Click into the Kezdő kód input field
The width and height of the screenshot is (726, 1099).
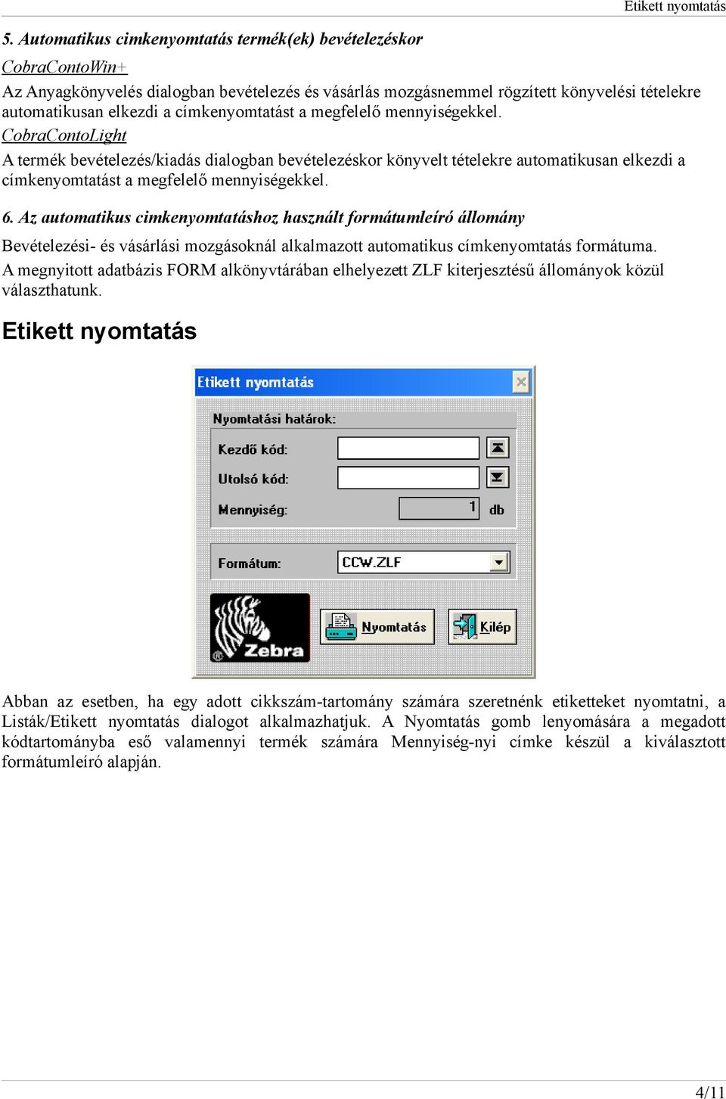point(408,448)
